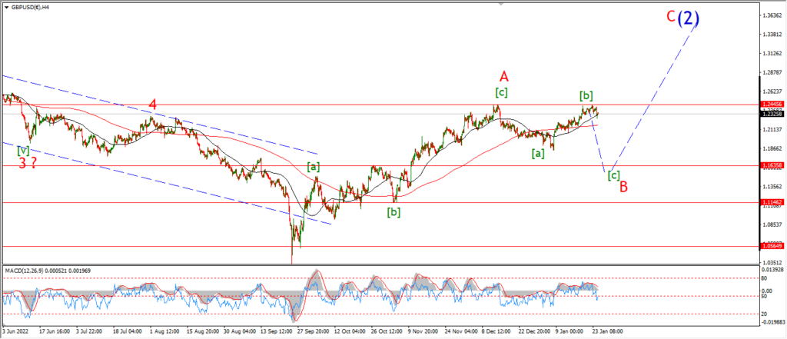
Task: Click the gray 1.23258 current price tag
Action: [x=772, y=114]
